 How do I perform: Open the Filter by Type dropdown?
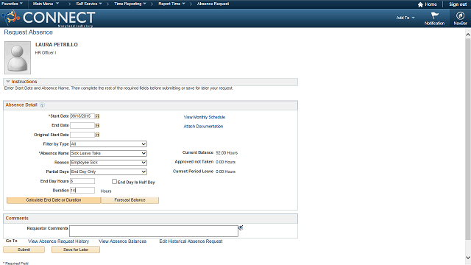coord(108,144)
